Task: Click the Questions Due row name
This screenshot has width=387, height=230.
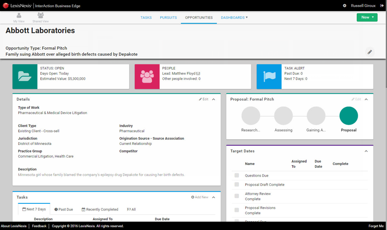Action: click(256, 175)
